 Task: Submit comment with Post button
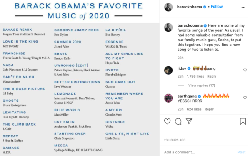[241, 152]
